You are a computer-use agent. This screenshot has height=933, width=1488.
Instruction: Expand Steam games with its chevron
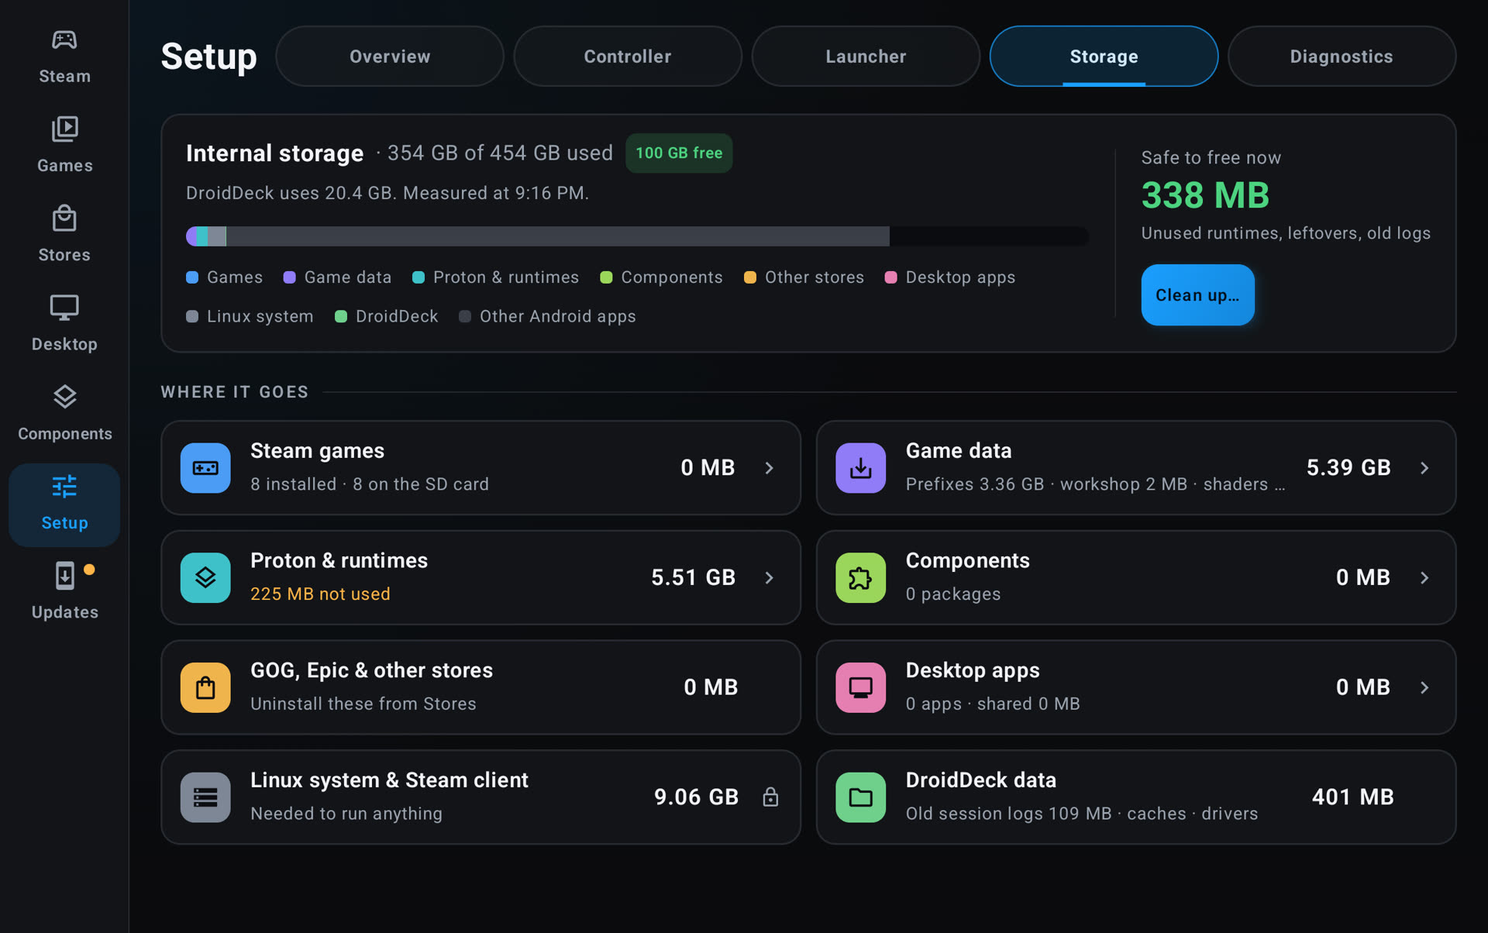769,468
